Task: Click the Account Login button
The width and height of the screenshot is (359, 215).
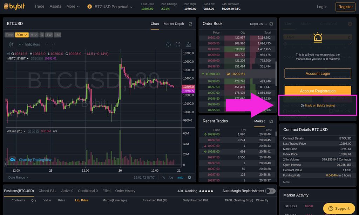Action: [x=318, y=73]
